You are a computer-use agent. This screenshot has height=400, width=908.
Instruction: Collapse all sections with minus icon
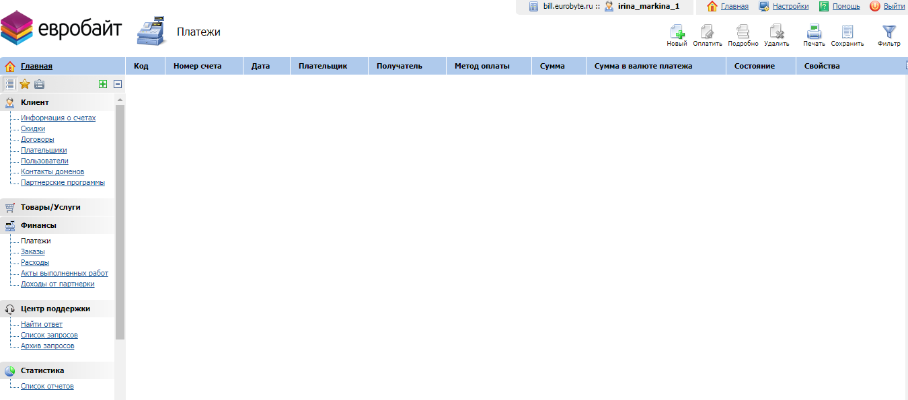pyautogui.click(x=118, y=84)
